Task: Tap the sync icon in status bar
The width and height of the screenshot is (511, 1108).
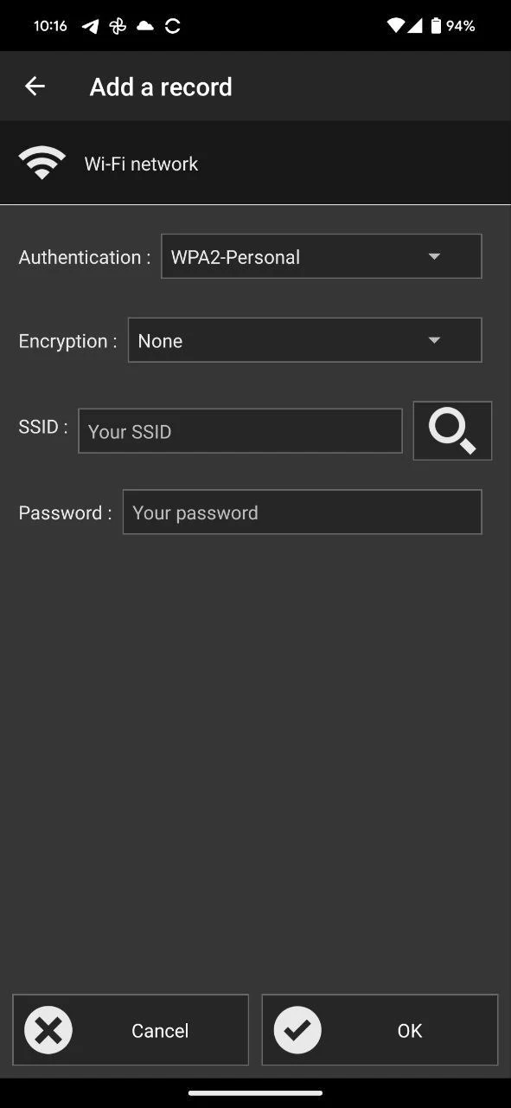Action: 173,26
